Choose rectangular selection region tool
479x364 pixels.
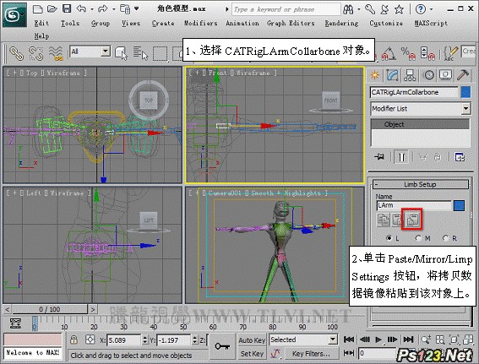(x=160, y=54)
